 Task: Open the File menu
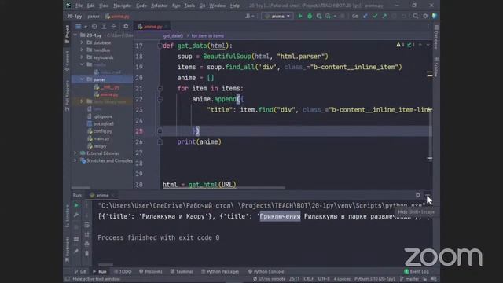(79, 6)
